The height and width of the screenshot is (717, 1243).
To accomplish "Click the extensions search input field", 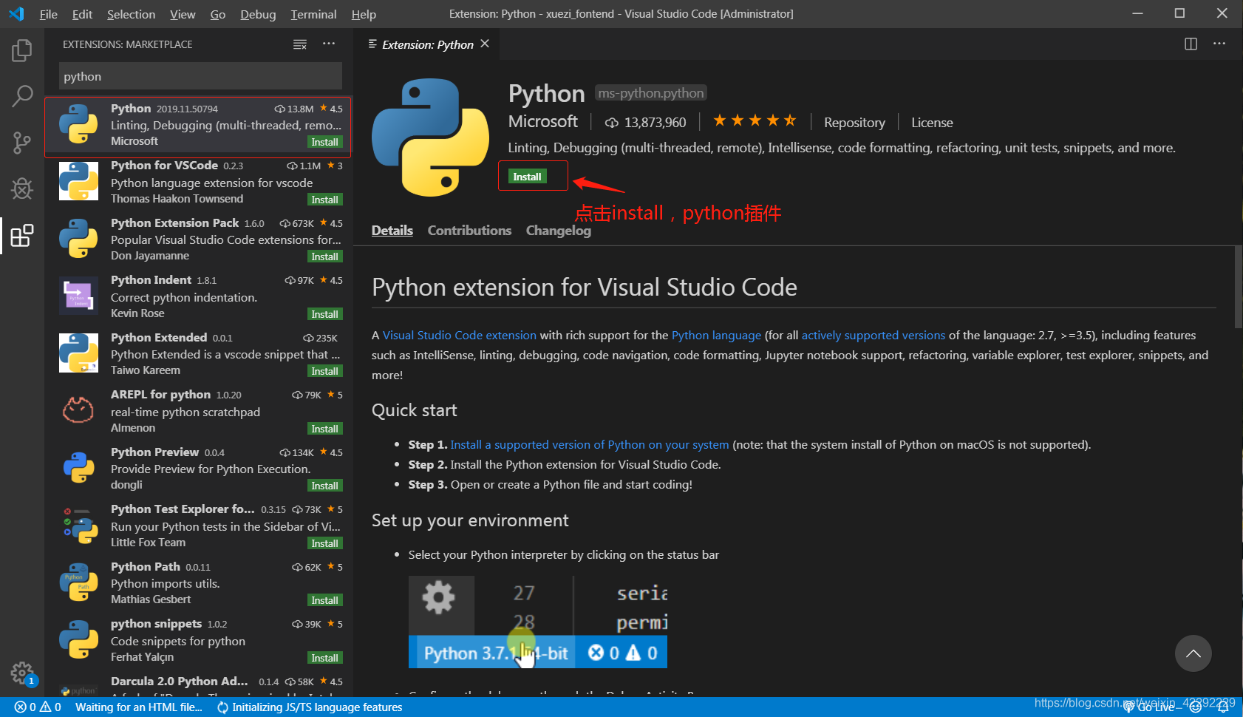I will click(x=200, y=76).
